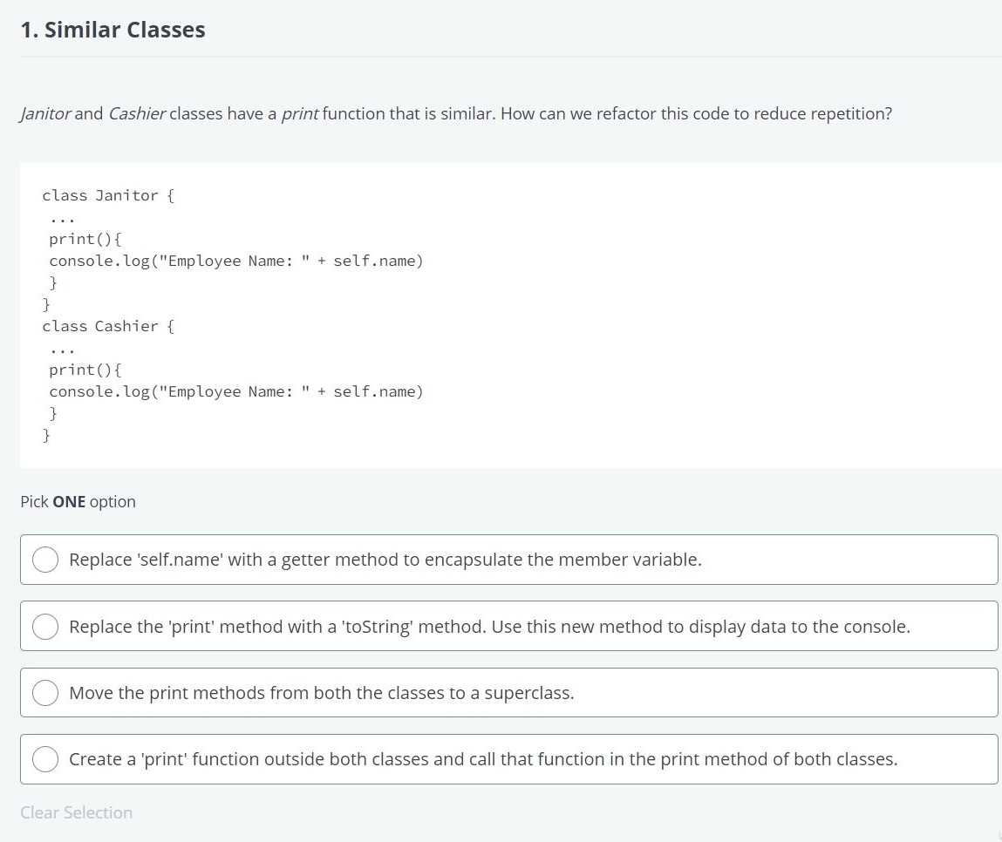Select the outside 'print' function radio button
Viewport: 1002px width, 842px height.
(x=45, y=759)
